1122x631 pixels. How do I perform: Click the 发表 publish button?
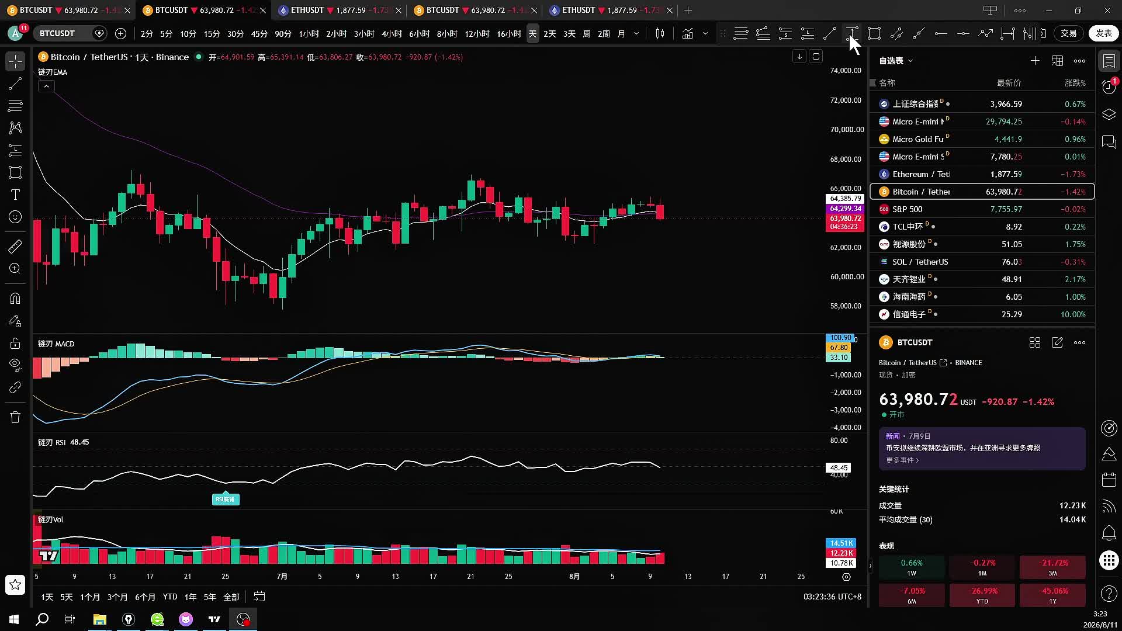tap(1103, 33)
